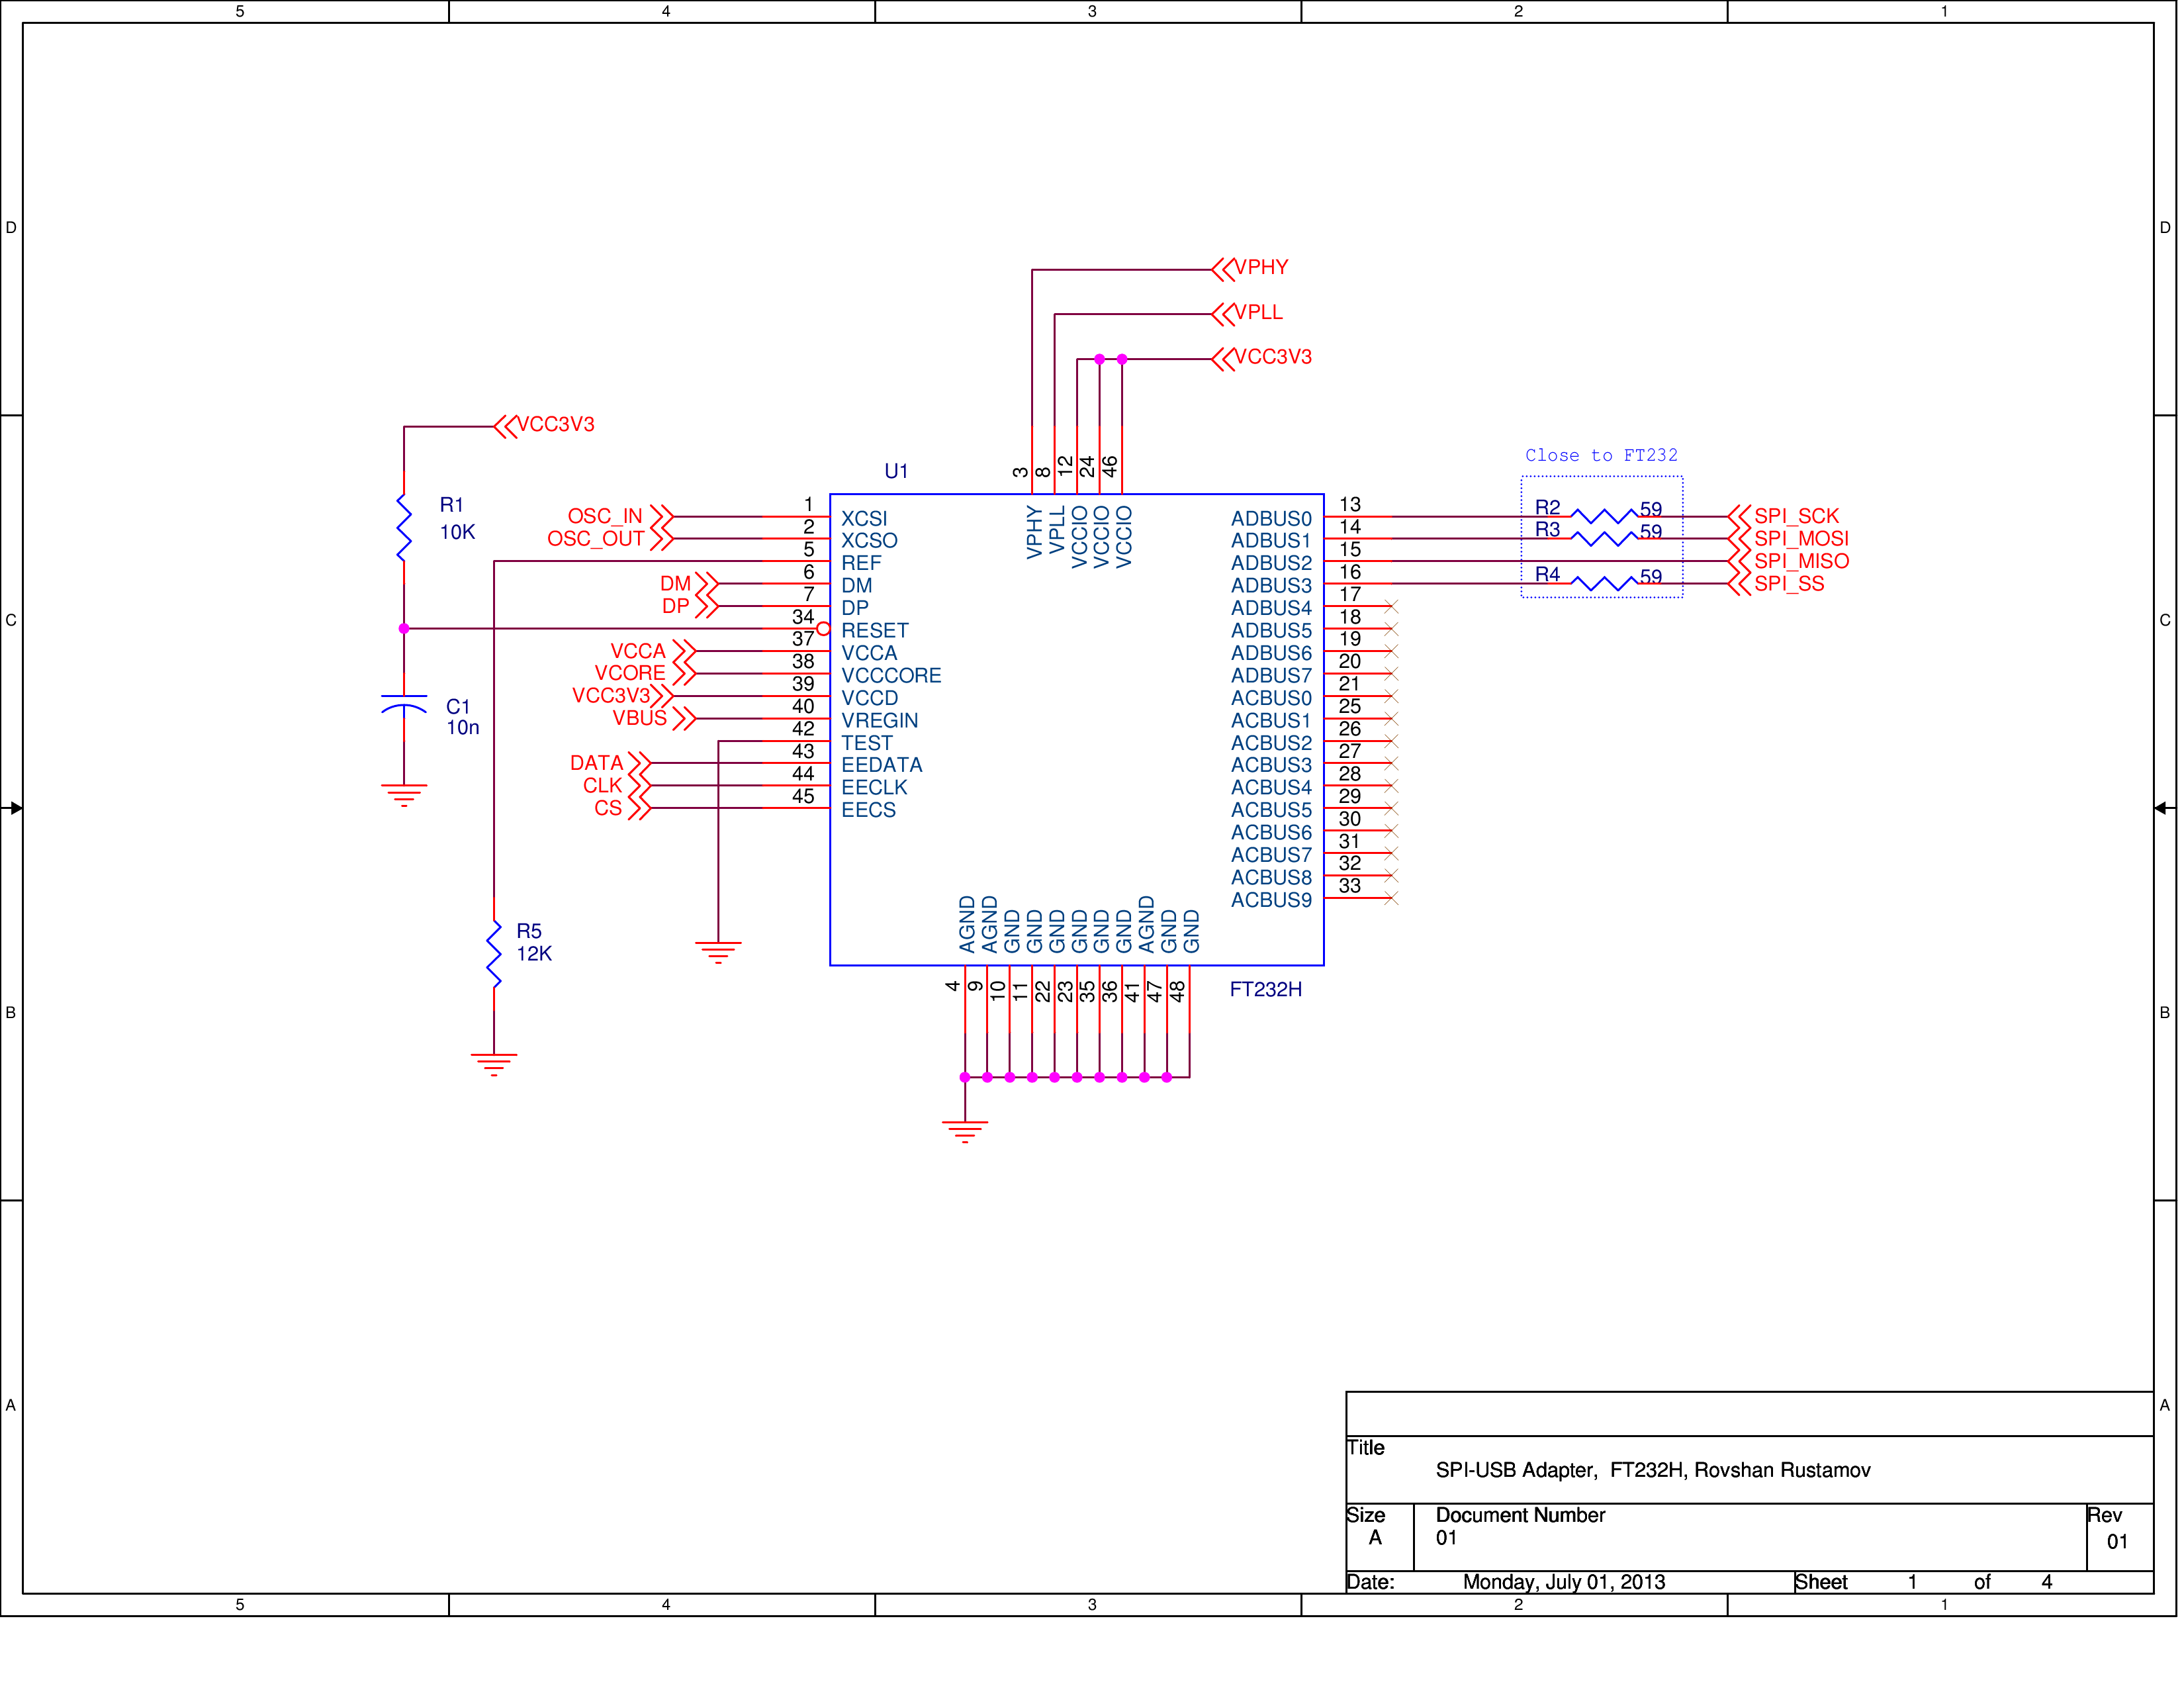Click ground symbol under GND pin bus
Viewport: 2184px width, 1688px height.
pos(964,1131)
